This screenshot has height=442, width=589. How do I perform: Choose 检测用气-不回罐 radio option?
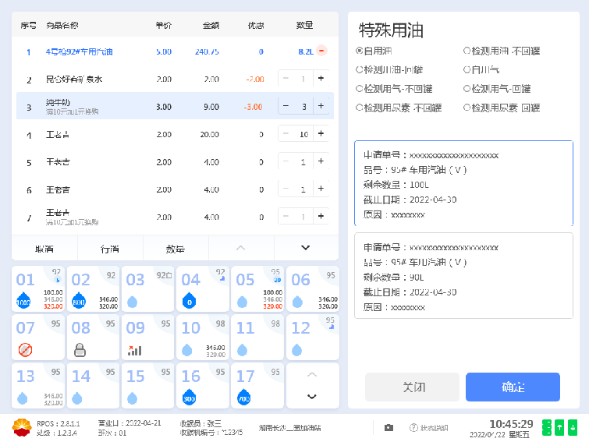(x=359, y=89)
